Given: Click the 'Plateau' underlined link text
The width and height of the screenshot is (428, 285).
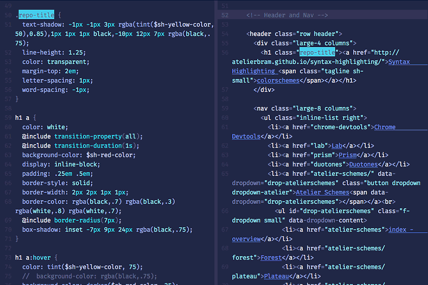Looking at the screenshot, I should point(276,276).
